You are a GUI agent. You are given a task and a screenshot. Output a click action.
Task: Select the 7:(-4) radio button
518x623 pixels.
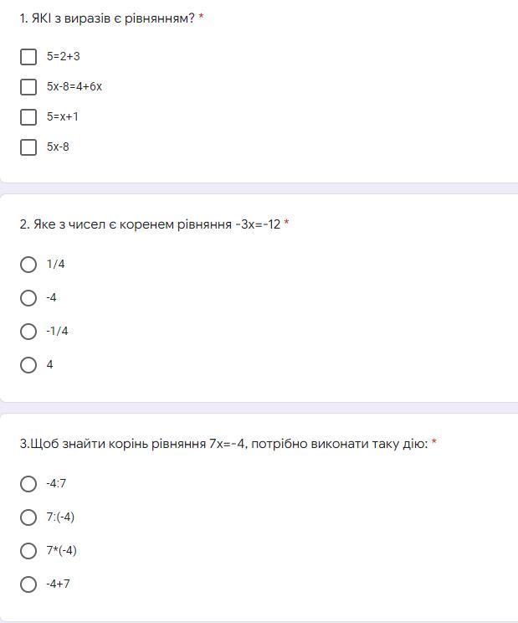[28, 517]
